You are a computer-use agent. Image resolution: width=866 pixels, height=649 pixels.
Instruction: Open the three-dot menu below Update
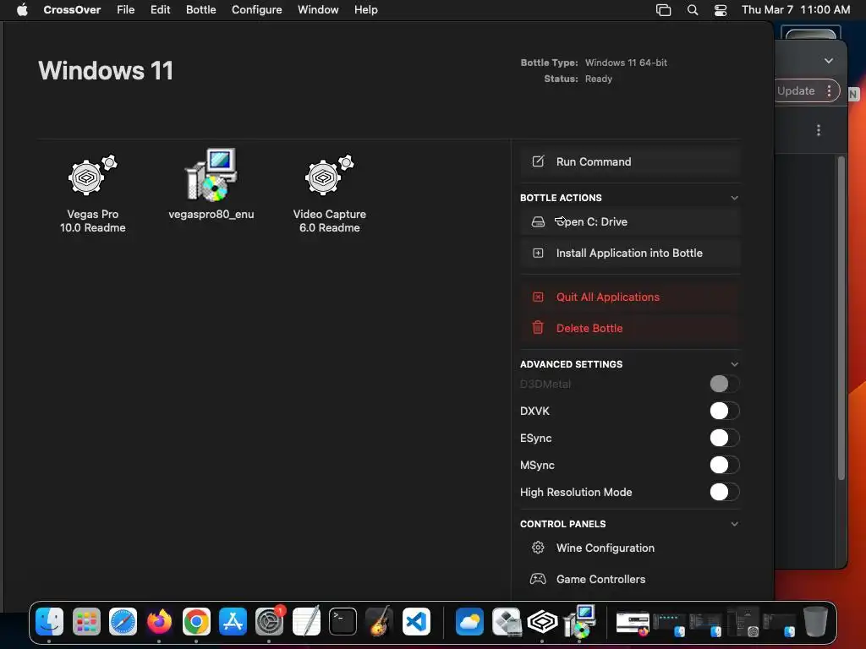point(819,130)
